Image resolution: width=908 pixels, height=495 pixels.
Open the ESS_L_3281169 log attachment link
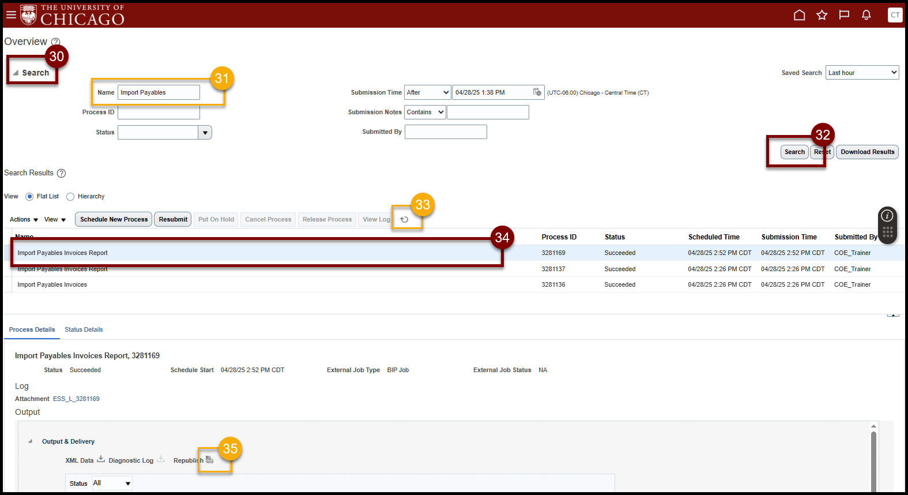76,399
